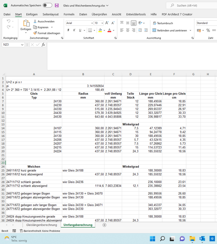Click the percent style icon

pos(208,30)
